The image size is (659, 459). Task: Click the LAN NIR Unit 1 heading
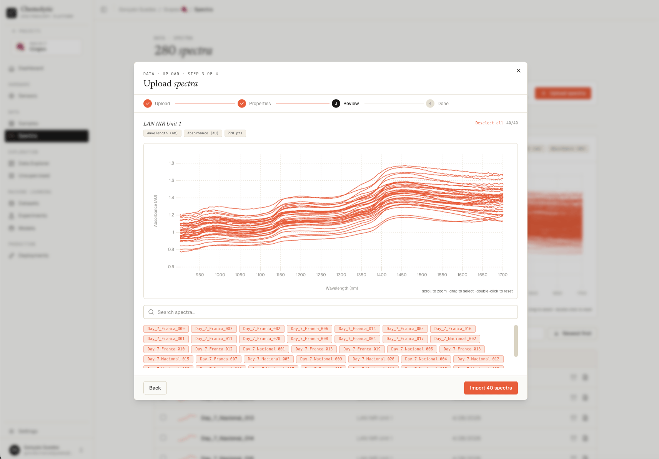[162, 124]
